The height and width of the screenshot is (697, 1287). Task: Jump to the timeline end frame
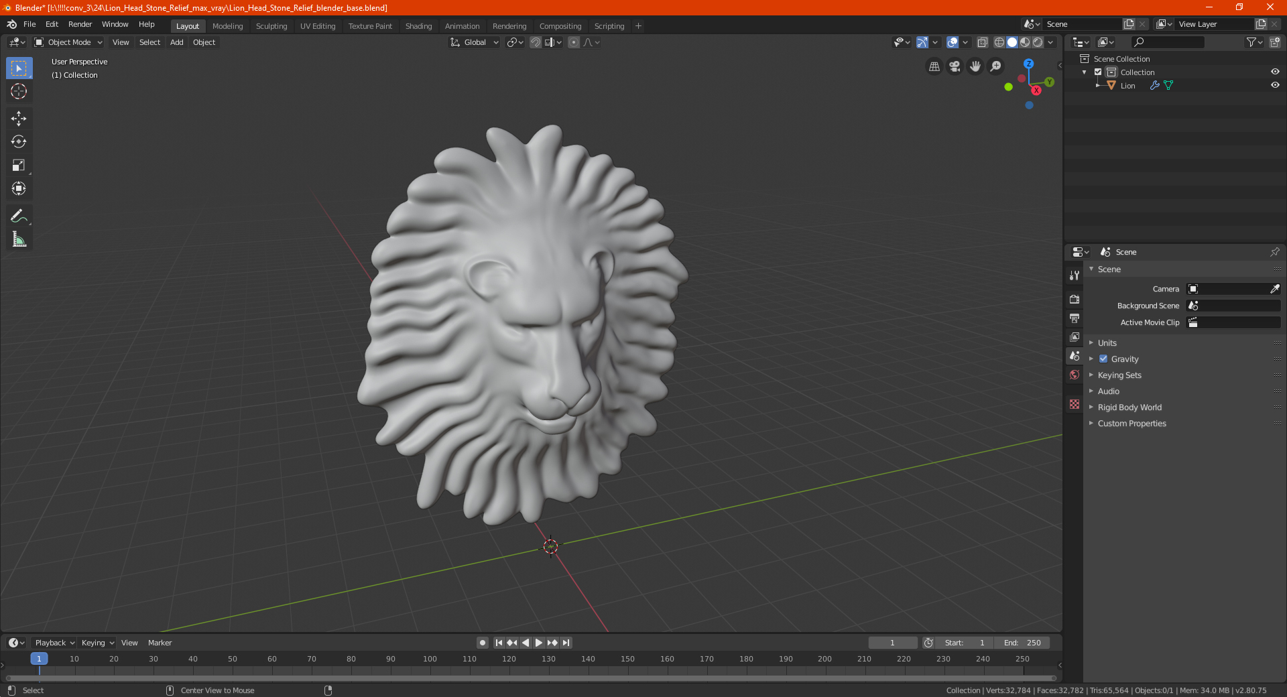coord(566,643)
